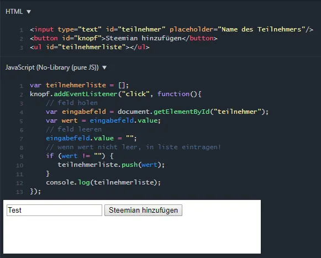Focus the text input containing 'Test'
The width and height of the screenshot is (321, 258).
tap(54, 210)
